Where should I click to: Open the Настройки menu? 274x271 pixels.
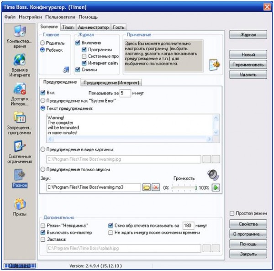pyautogui.click(x=30, y=17)
